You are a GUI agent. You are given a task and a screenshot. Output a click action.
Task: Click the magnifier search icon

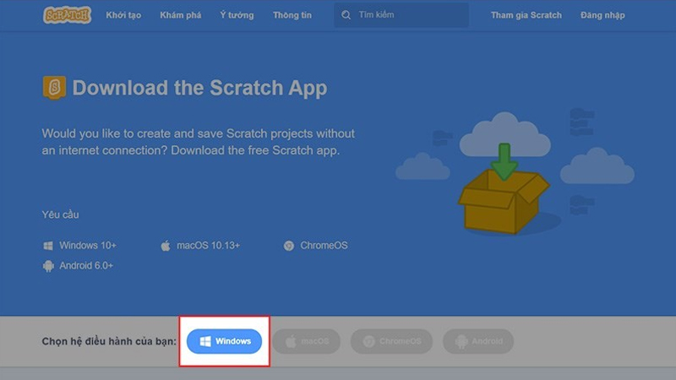346,15
